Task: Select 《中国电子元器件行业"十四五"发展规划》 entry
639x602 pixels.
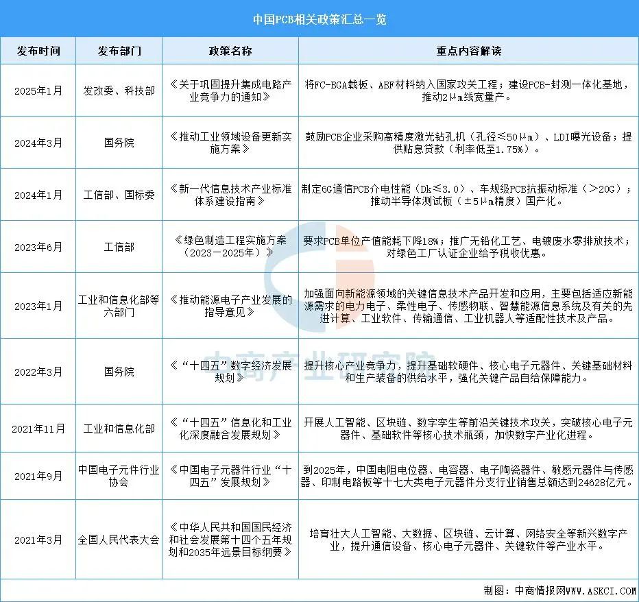Action: click(x=230, y=476)
